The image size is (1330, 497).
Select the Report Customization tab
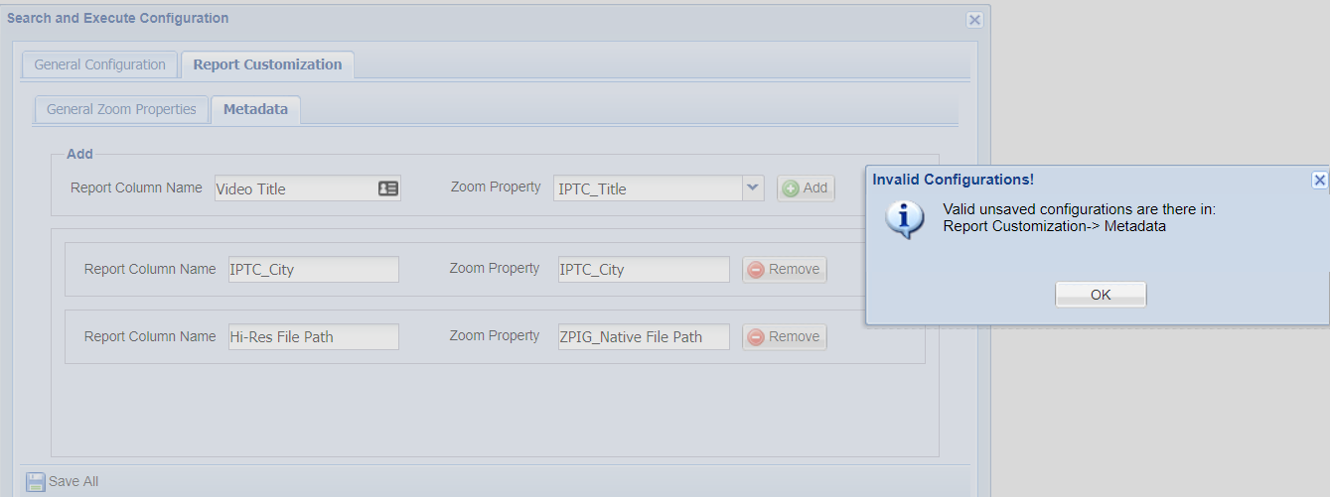[x=267, y=64]
